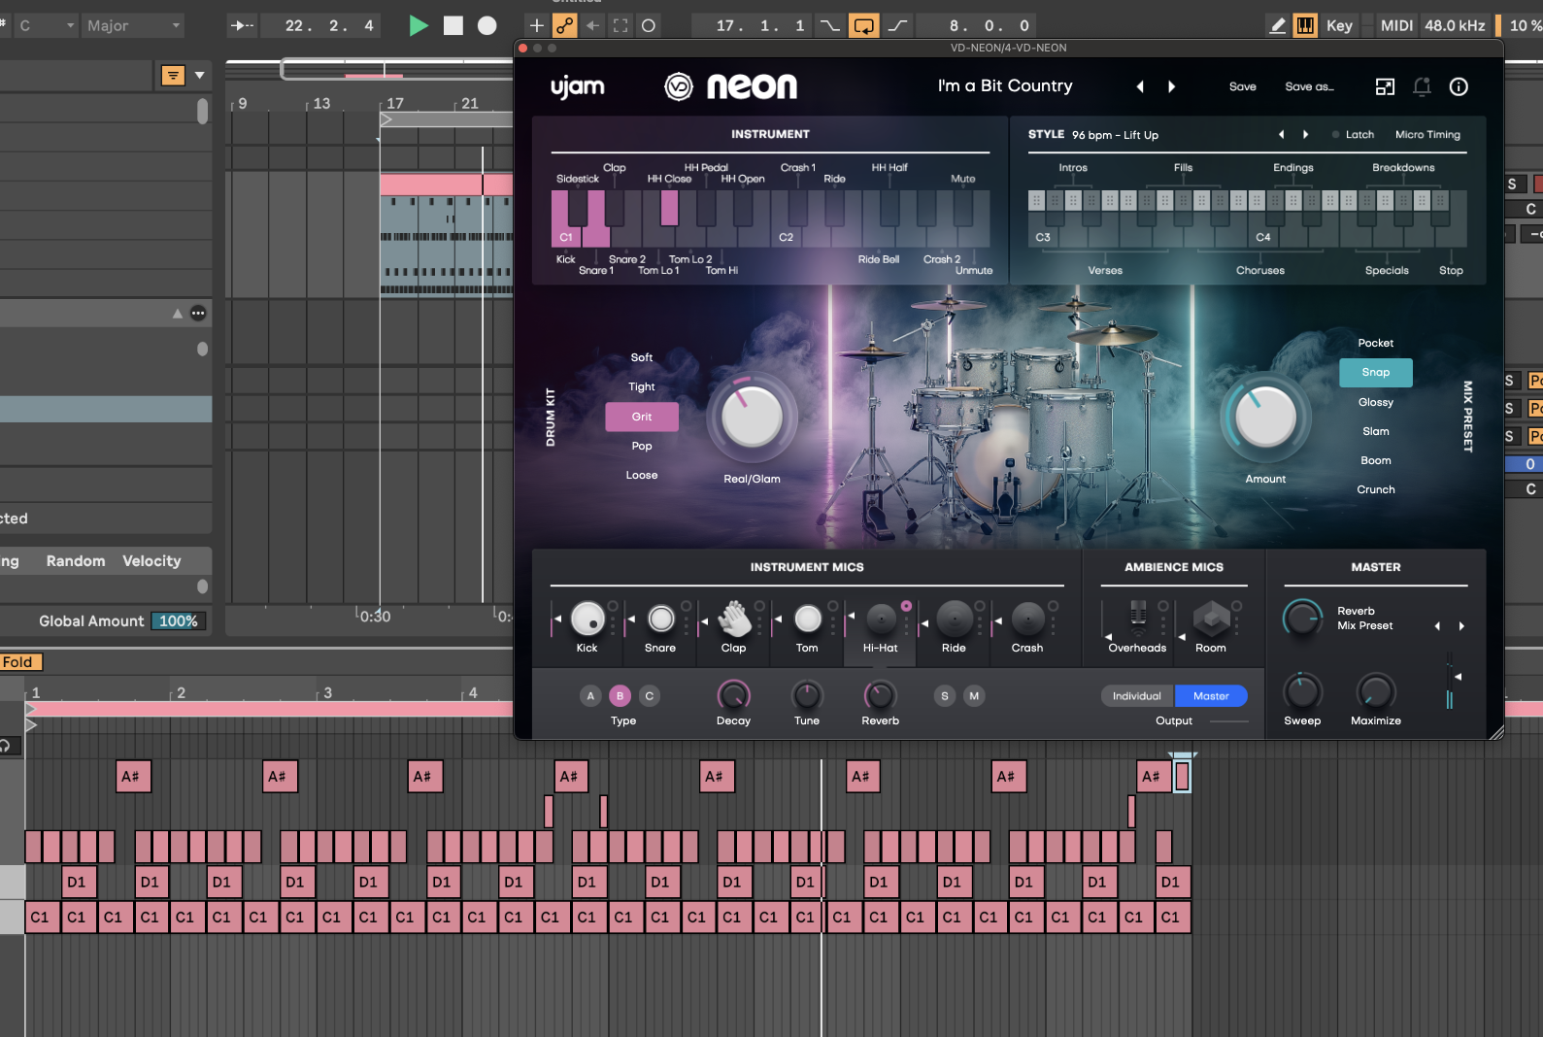Viewport: 1543px width, 1037px height.
Task: Click the Neon notifications bell icon
Action: point(1422,87)
